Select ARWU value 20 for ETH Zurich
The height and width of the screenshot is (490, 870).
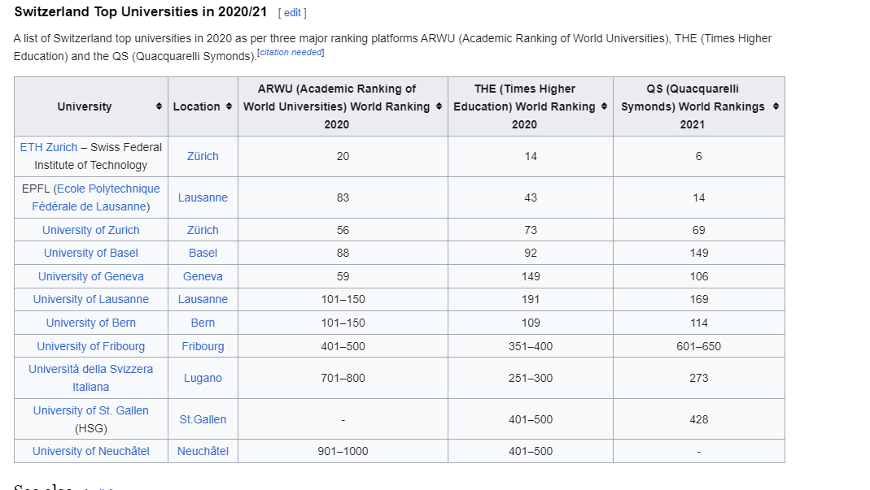[x=343, y=156]
